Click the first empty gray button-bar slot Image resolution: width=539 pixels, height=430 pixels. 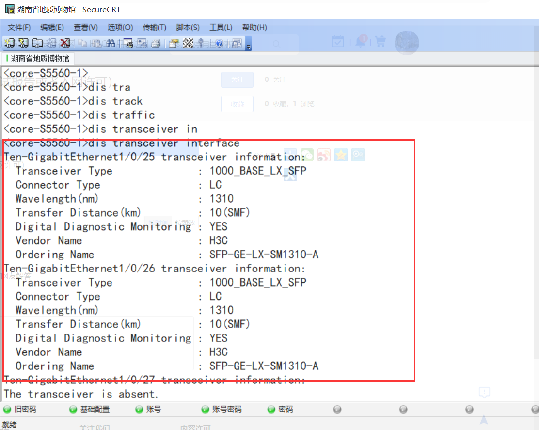tap(337, 409)
